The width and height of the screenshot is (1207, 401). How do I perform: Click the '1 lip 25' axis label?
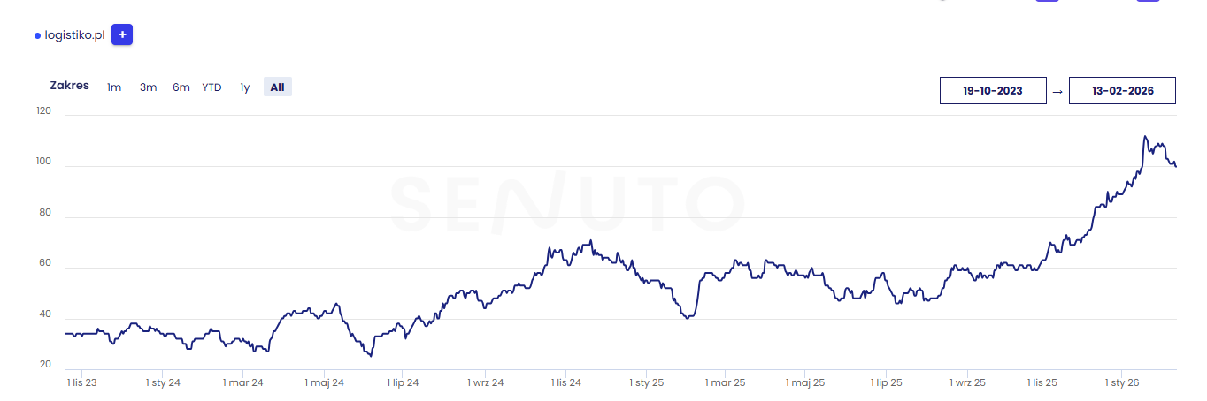[887, 382]
